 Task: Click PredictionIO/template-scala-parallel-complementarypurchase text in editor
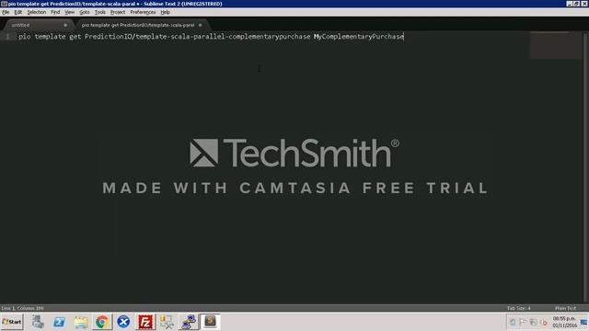pyautogui.click(x=198, y=37)
